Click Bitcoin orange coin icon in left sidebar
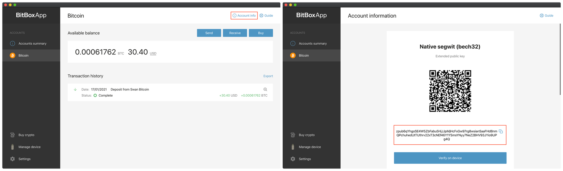The width and height of the screenshot is (563, 171). [x=12, y=56]
